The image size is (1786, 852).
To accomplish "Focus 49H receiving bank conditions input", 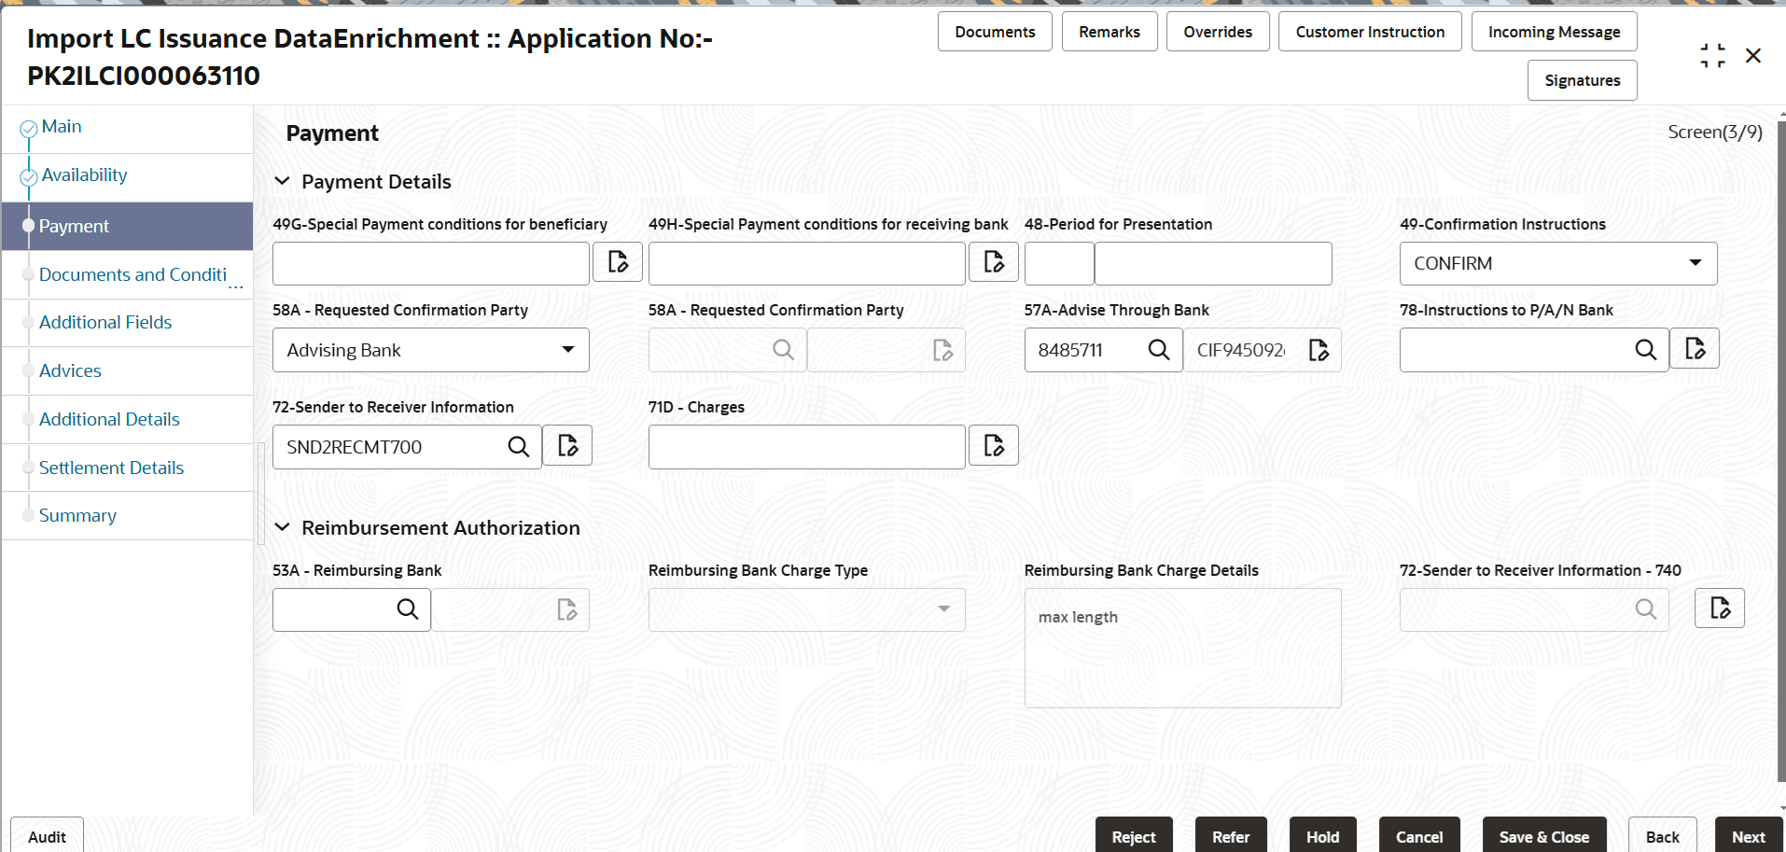I will [807, 263].
